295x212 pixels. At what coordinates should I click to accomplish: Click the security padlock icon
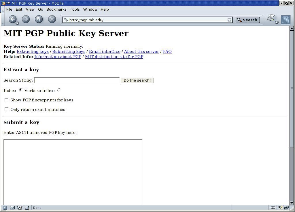[287, 207]
